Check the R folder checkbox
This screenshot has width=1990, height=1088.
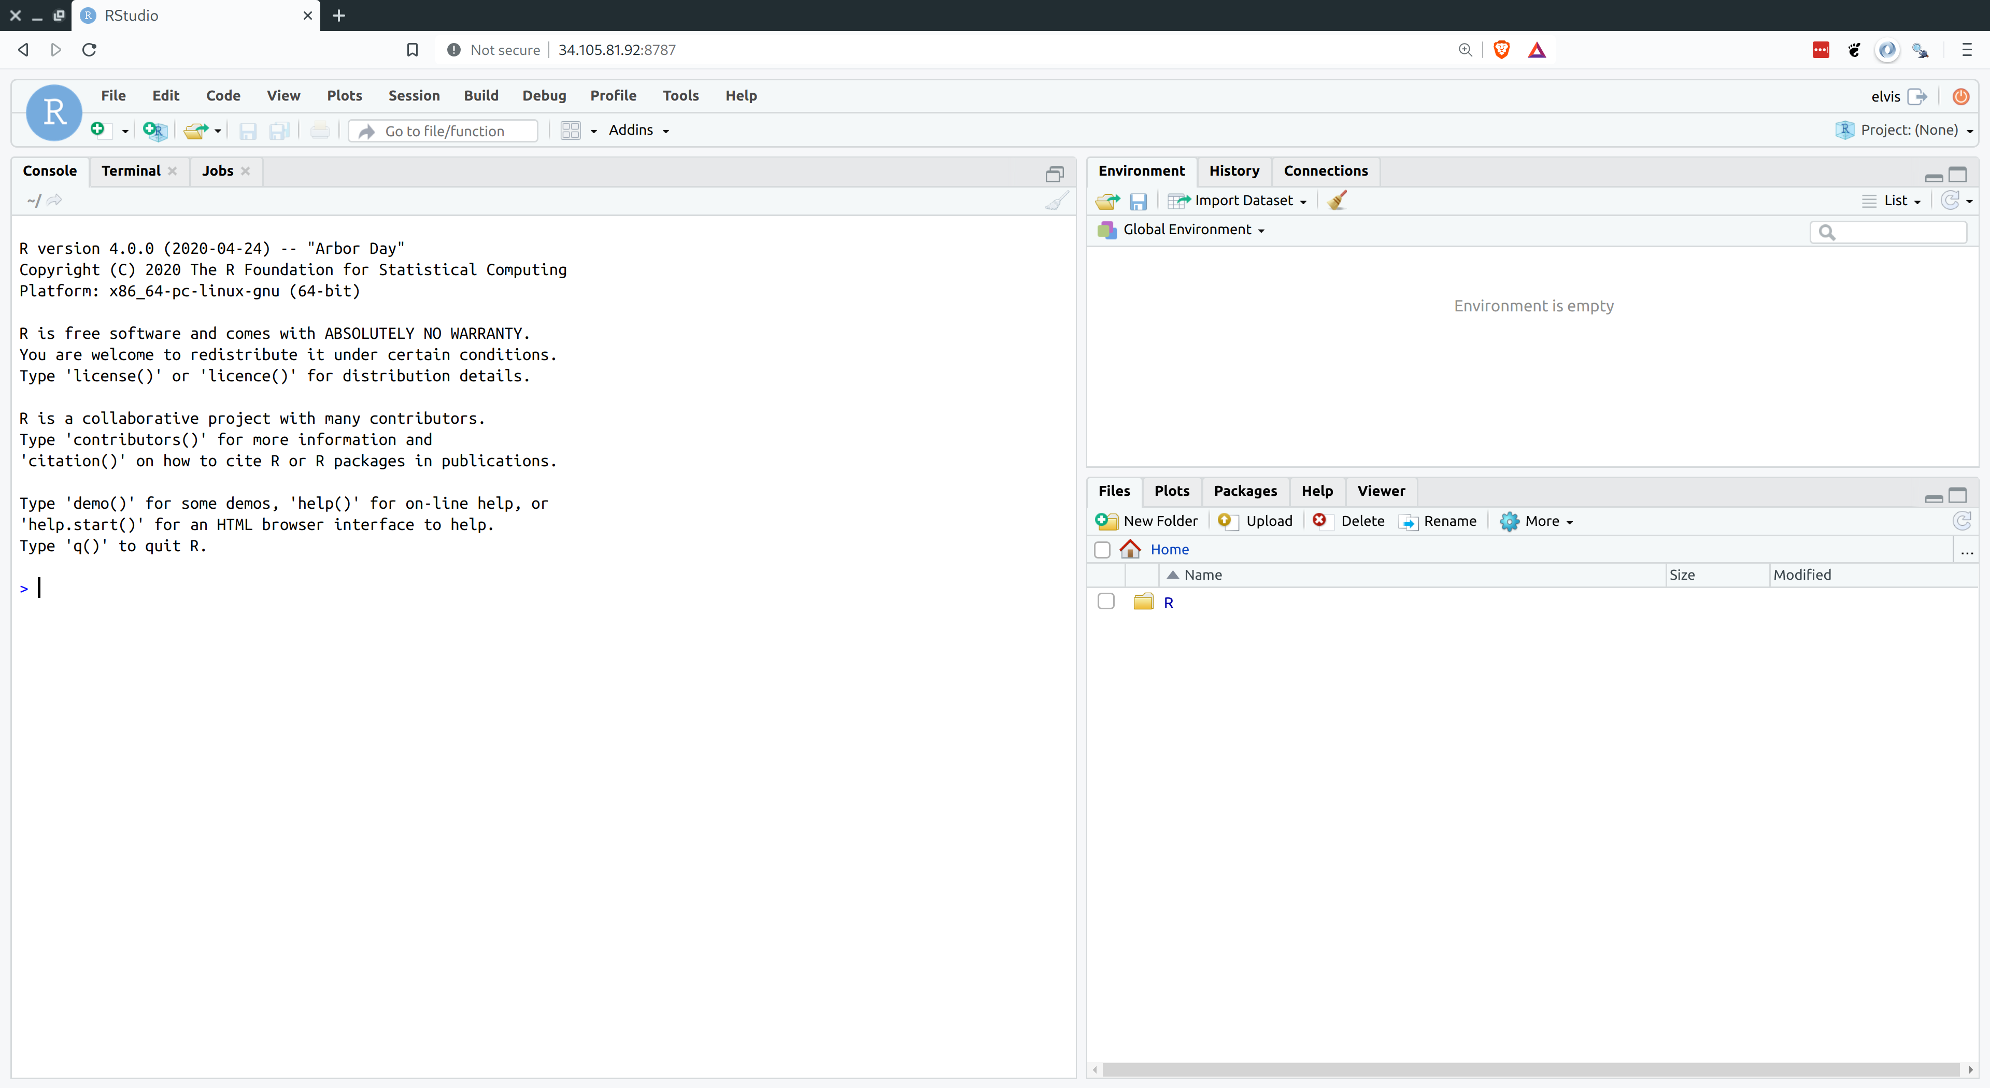point(1106,602)
